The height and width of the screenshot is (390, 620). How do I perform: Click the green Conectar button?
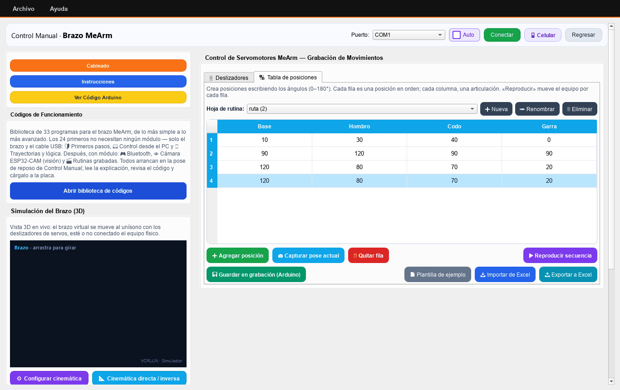(502, 35)
